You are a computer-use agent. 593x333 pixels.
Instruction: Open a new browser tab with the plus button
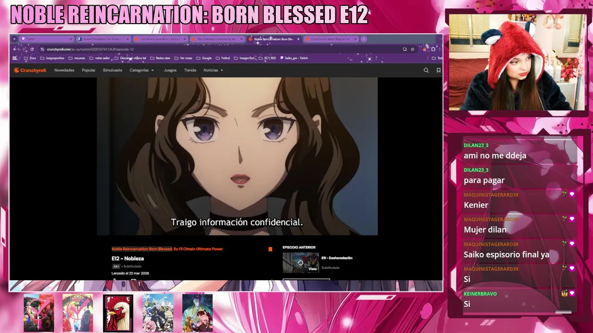tap(364, 39)
